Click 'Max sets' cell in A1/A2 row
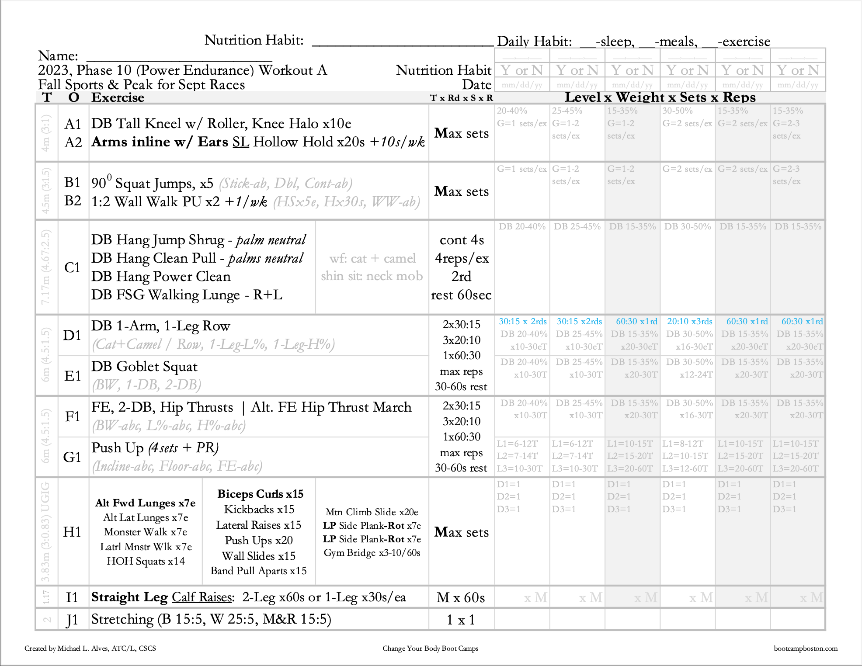The height and width of the screenshot is (666, 862). (461, 133)
